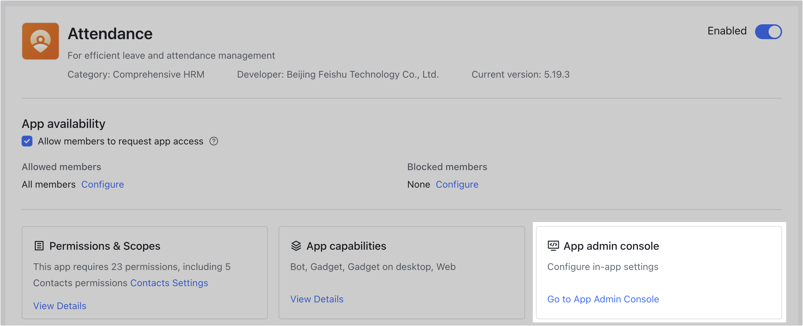The height and width of the screenshot is (326, 803).
Task: View Details under App capabilities
Action: (316, 299)
